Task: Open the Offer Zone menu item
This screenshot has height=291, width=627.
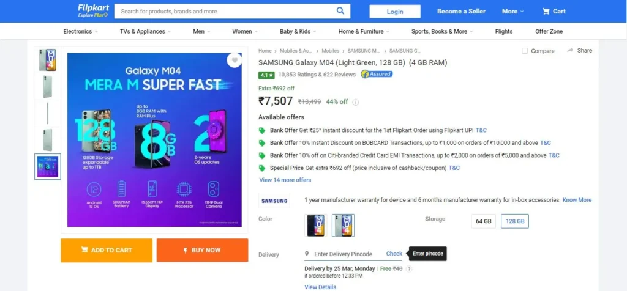Action: [x=549, y=31]
